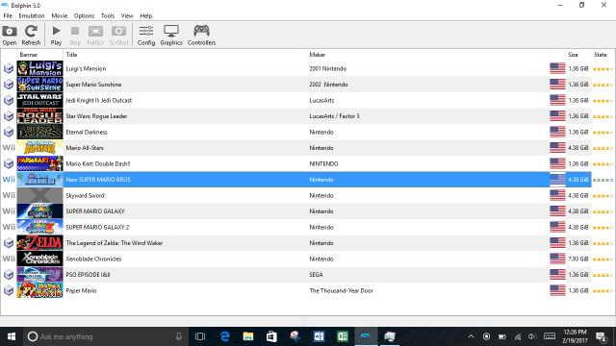Image resolution: width=616 pixels, height=346 pixels.
Task: Sort list by Title column header
Action: pyautogui.click(x=185, y=55)
